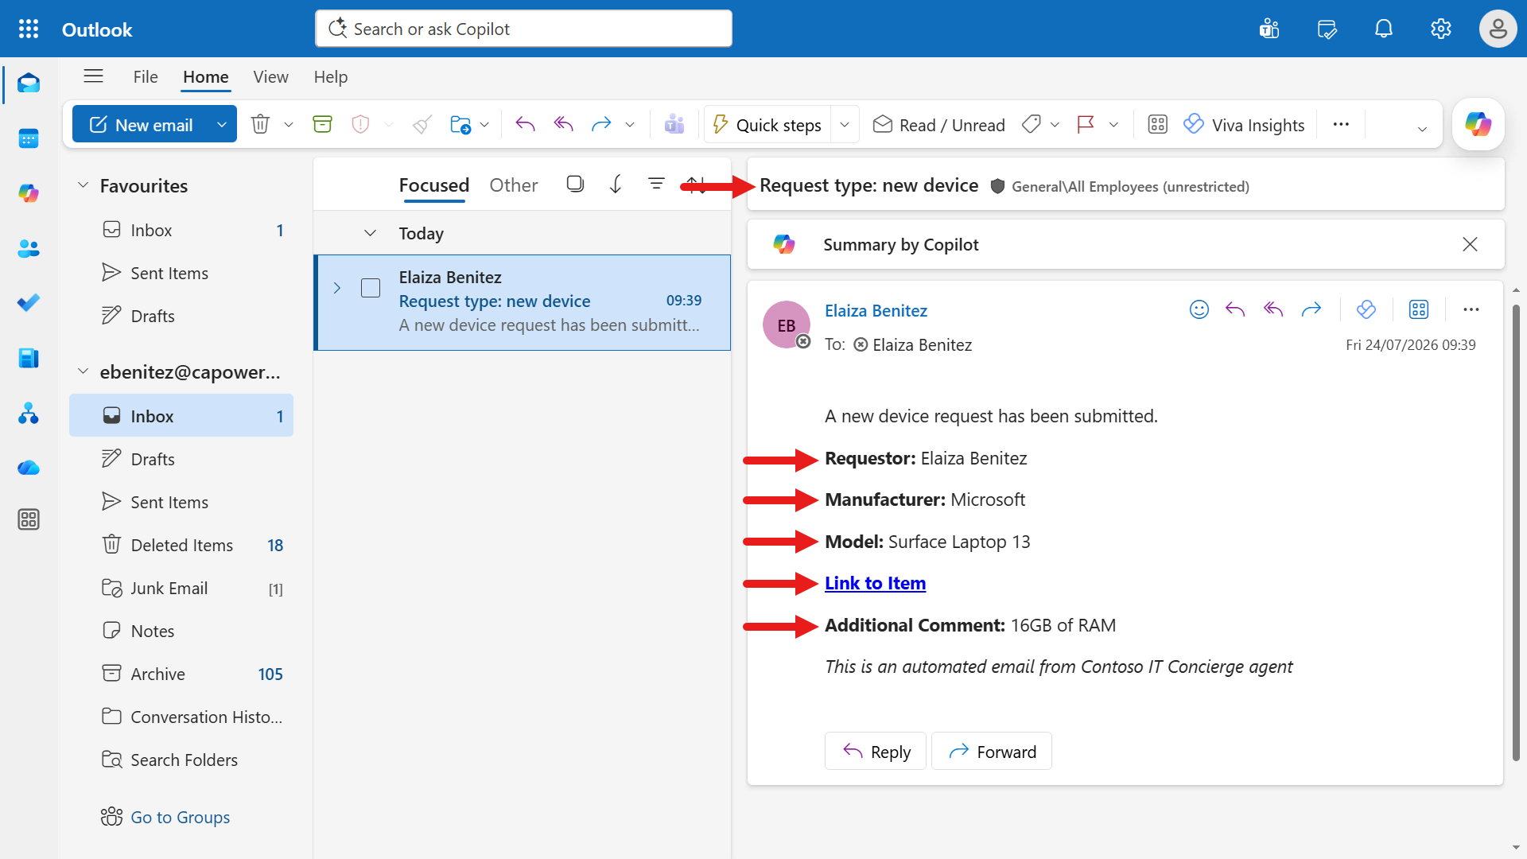
Task: Click toolbar Forward arrow icon
Action: (601, 124)
